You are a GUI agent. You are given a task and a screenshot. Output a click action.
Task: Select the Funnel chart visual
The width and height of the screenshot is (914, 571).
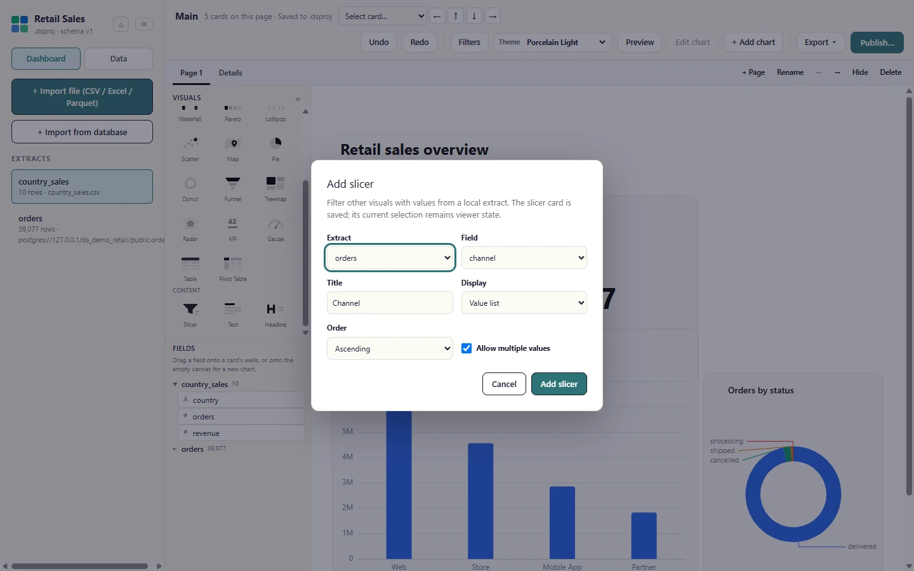[233, 189]
